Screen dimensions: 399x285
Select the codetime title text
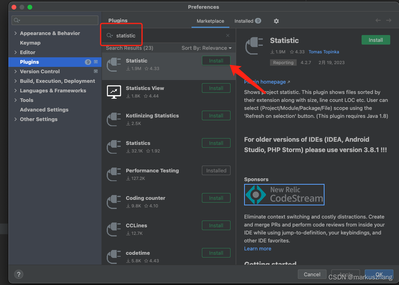coord(138,253)
